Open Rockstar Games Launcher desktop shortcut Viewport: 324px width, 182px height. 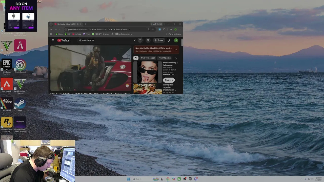click(7, 125)
